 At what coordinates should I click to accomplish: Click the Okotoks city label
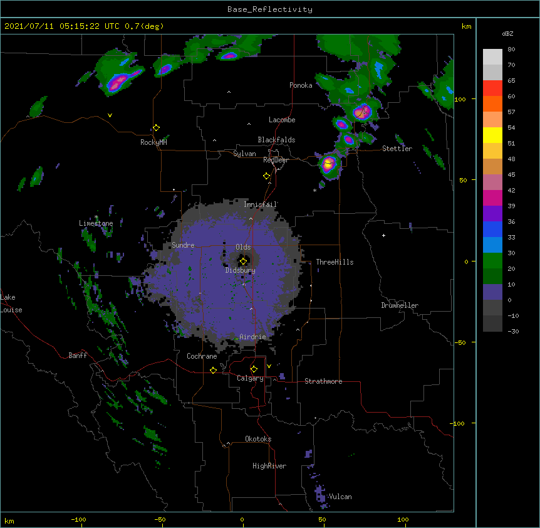point(258,439)
